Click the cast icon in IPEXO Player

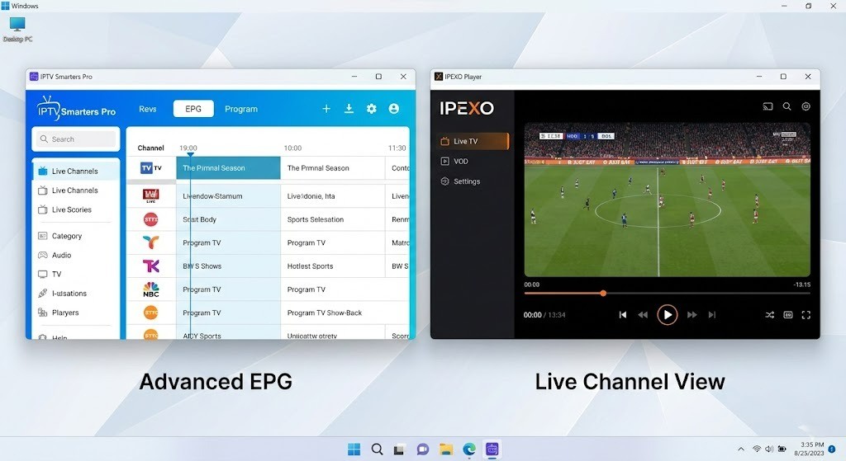768,106
